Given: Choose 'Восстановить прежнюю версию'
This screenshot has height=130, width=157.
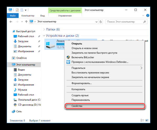Looking at the screenshot, I should 104,73.
